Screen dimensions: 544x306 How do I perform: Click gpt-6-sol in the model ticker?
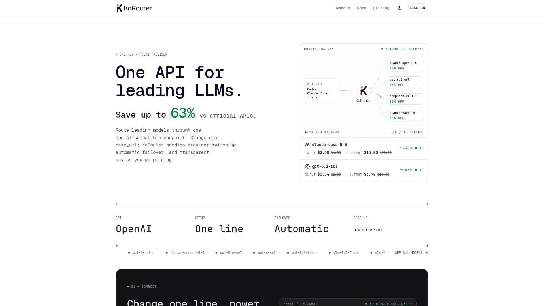(x=264, y=253)
